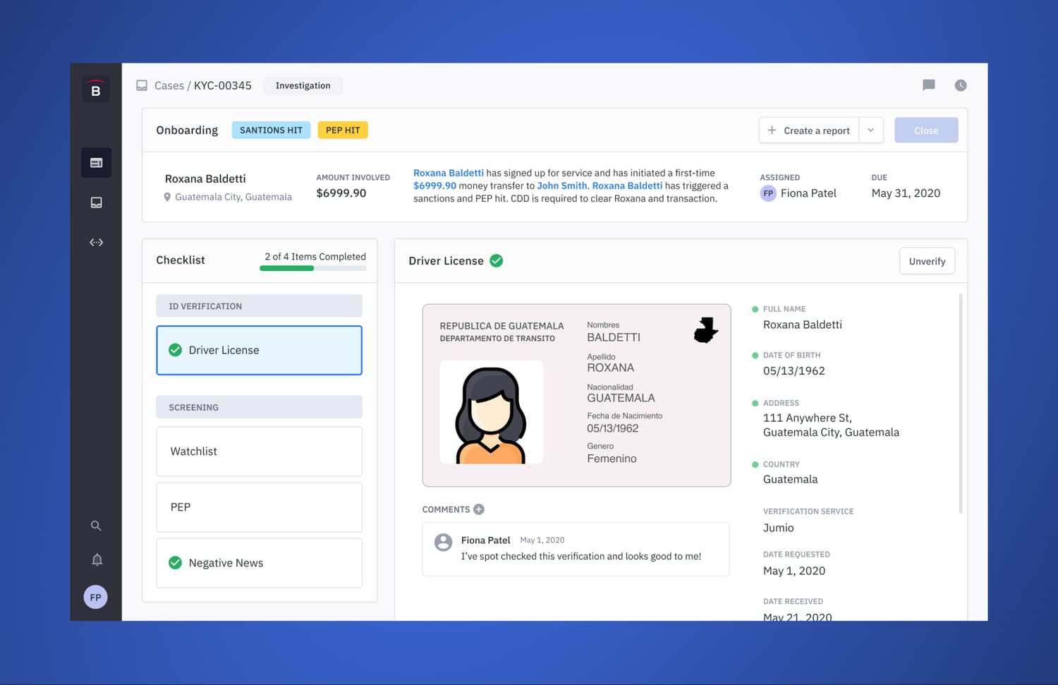The image size is (1058, 685).
Task: Click the plus icon in Create a report
Action: (x=772, y=131)
